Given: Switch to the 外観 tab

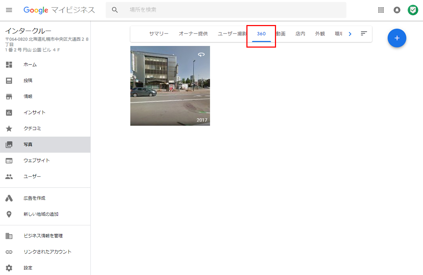Looking at the screenshot, I should 320,34.
